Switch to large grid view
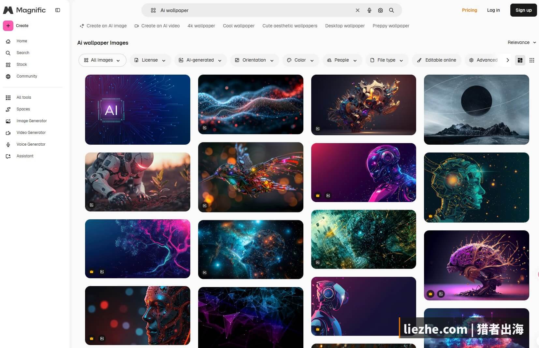The image size is (539, 348). coord(520,60)
